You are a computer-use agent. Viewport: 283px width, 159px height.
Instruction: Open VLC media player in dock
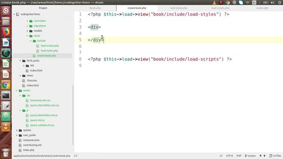[6, 127]
